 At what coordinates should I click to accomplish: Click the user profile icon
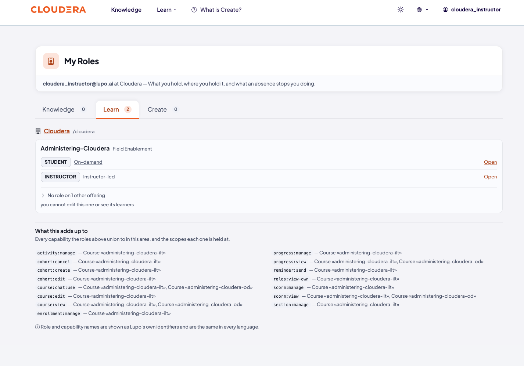tap(445, 10)
